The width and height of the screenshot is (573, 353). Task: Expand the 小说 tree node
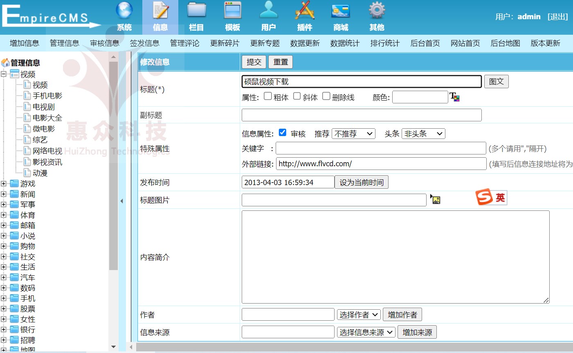pyautogui.click(x=4, y=236)
